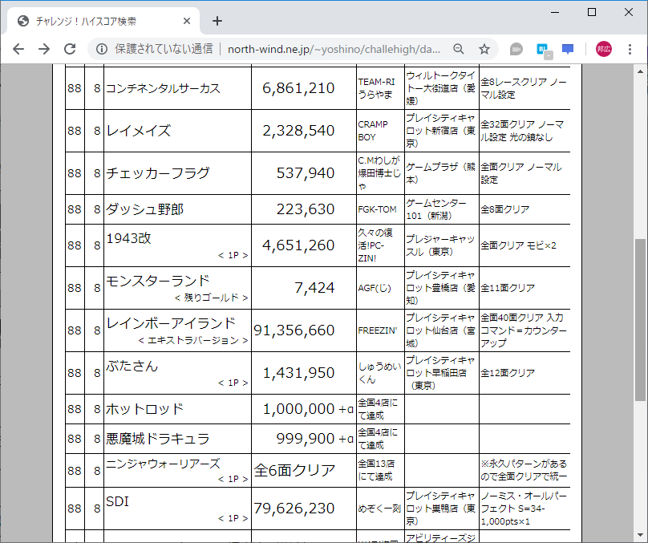This screenshot has height=543, width=648.
Task: Click the forward navigation arrow
Action: [x=44, y=49]
